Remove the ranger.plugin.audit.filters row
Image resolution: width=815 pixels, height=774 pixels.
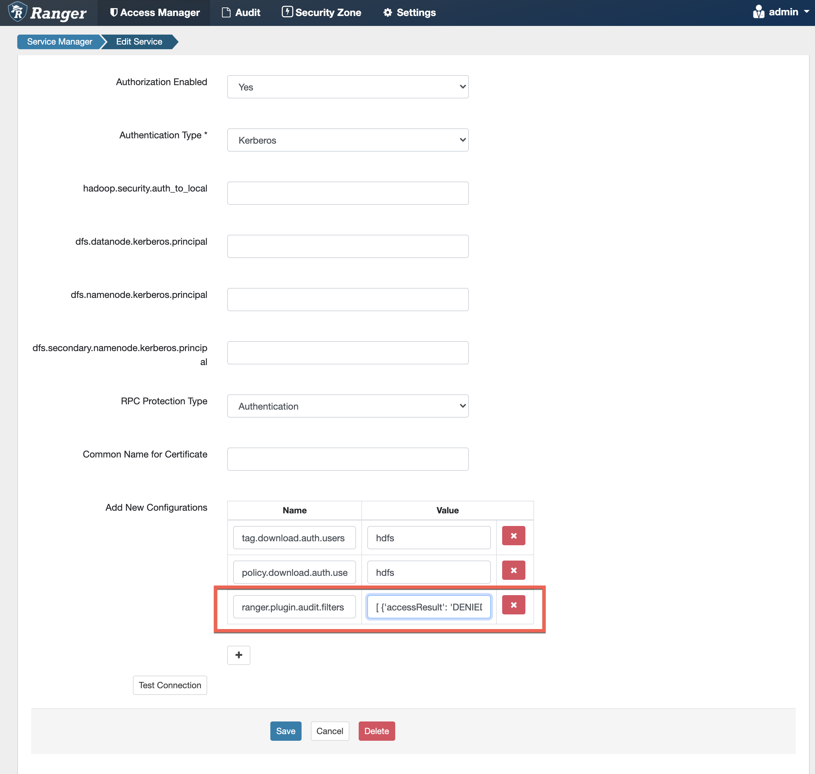point(513,605)
